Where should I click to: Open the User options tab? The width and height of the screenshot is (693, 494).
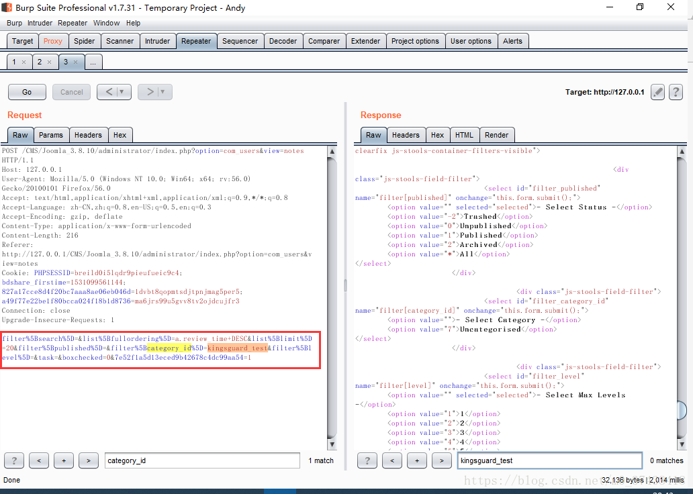471,41
